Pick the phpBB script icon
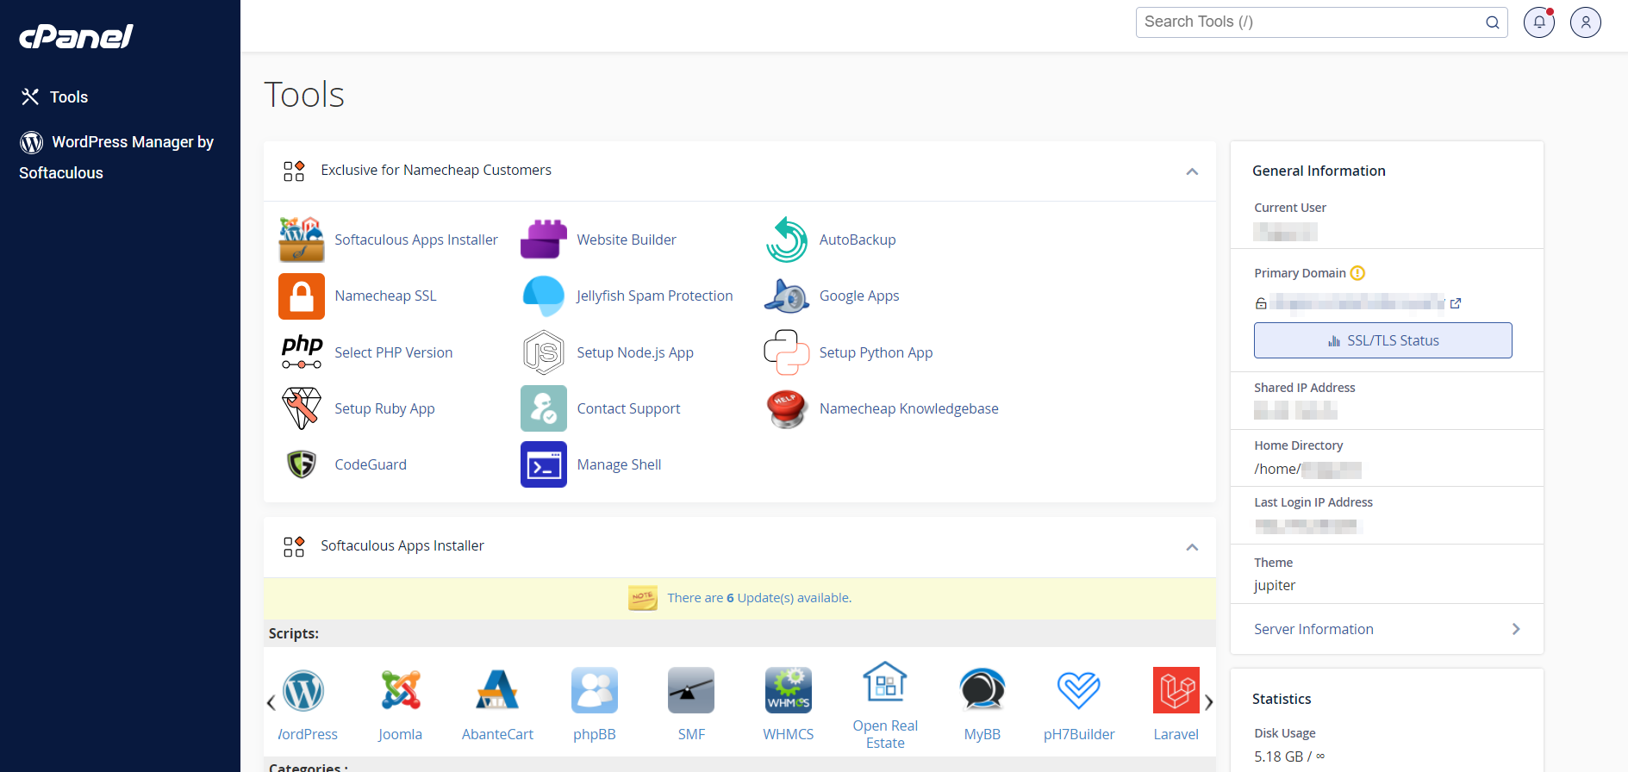Image resolution: width=1628 pixels, height=772 pixels. click(595, 690)
